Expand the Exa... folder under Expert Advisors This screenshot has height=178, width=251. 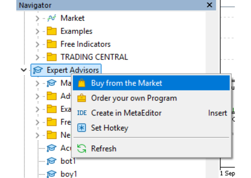37,109
